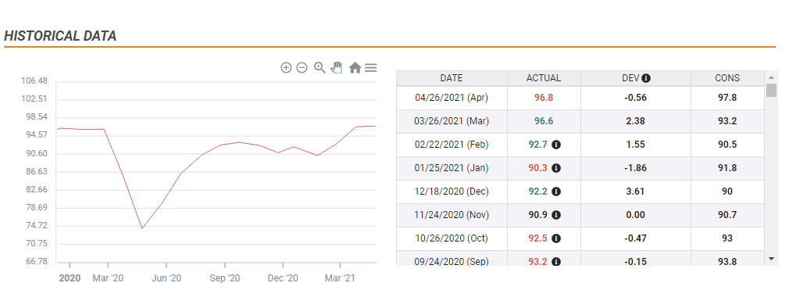Click the 2020 year axis label
The width and height of the screenshot is (789, 308).
point(70,278)
